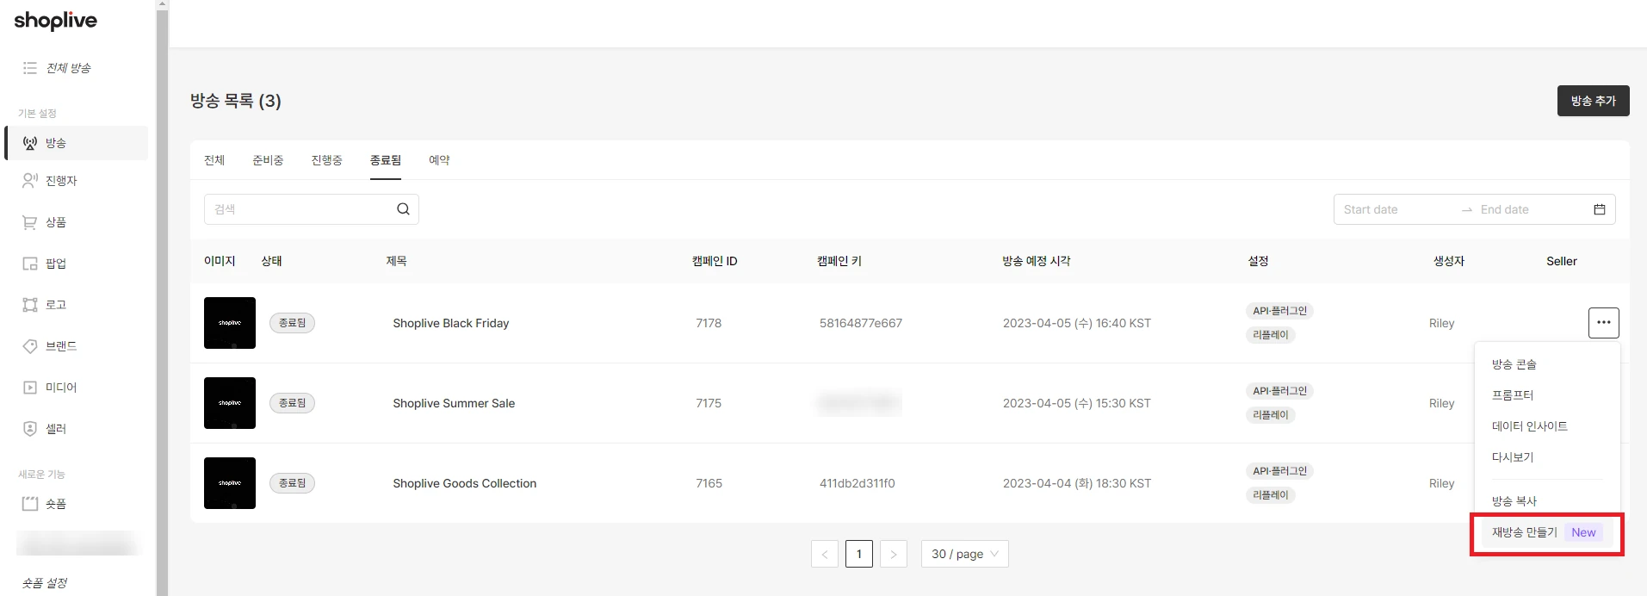Image resolution: width=1647 pixels, height=596 pixels.
Task: Open the 로고 logo icon in sidebar
Action: 30,305
